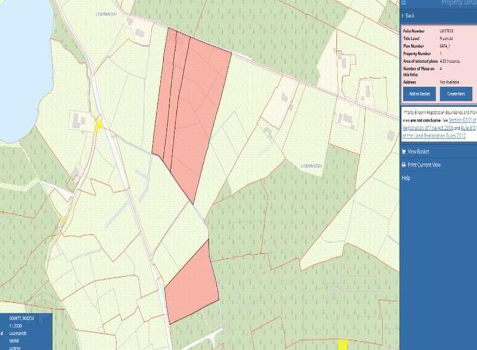This screenshot has width=477, height=350.
Task: Open the Help menu item
Action: point(406,178)
